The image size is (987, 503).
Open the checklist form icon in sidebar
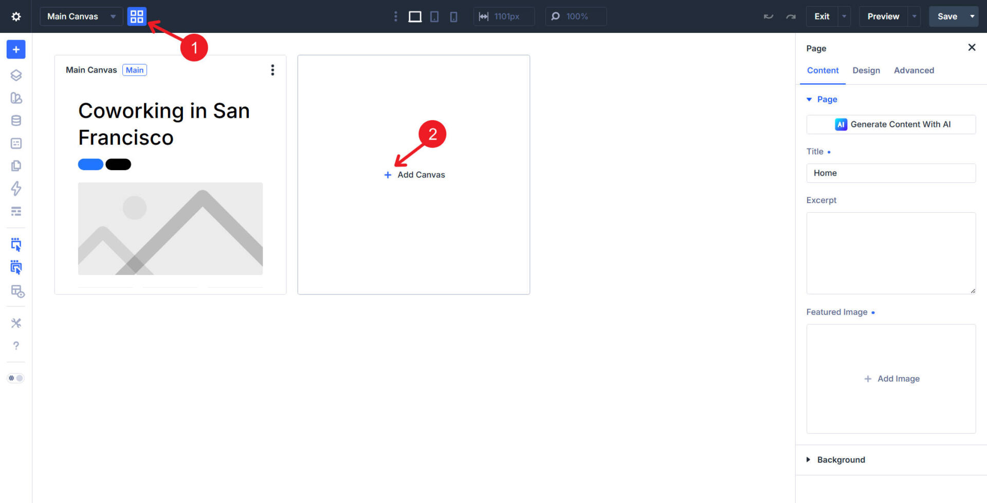pyautogui.click(x=16, y=143)
